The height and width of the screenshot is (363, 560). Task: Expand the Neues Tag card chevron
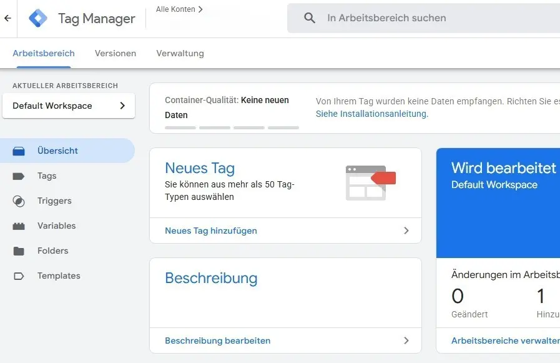click(x=406, y=231)
